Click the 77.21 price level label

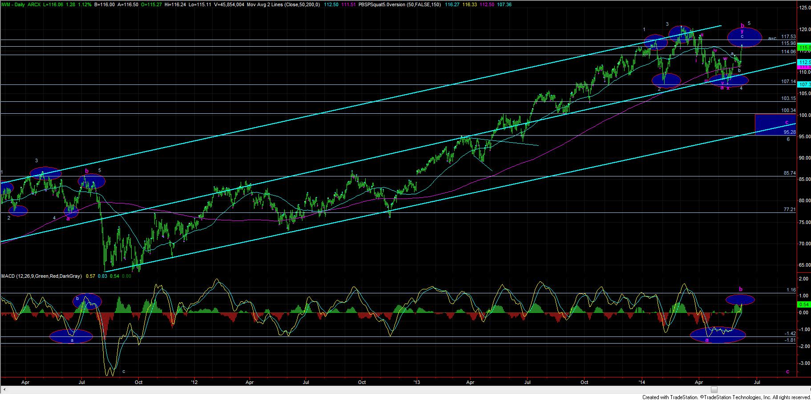[789, 209]
